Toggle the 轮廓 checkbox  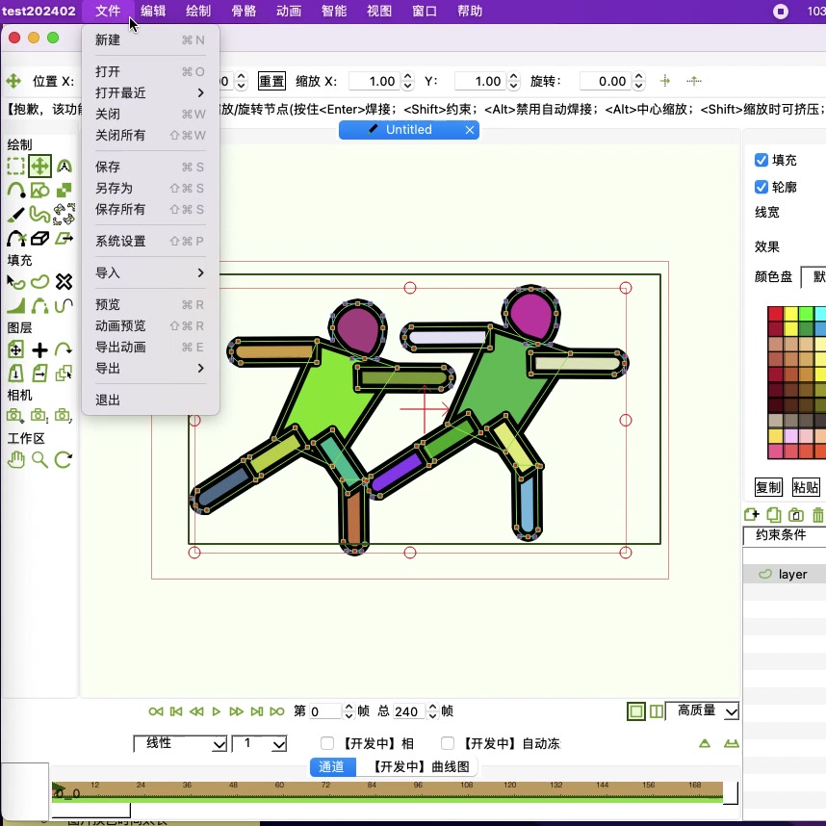[761, 187]
